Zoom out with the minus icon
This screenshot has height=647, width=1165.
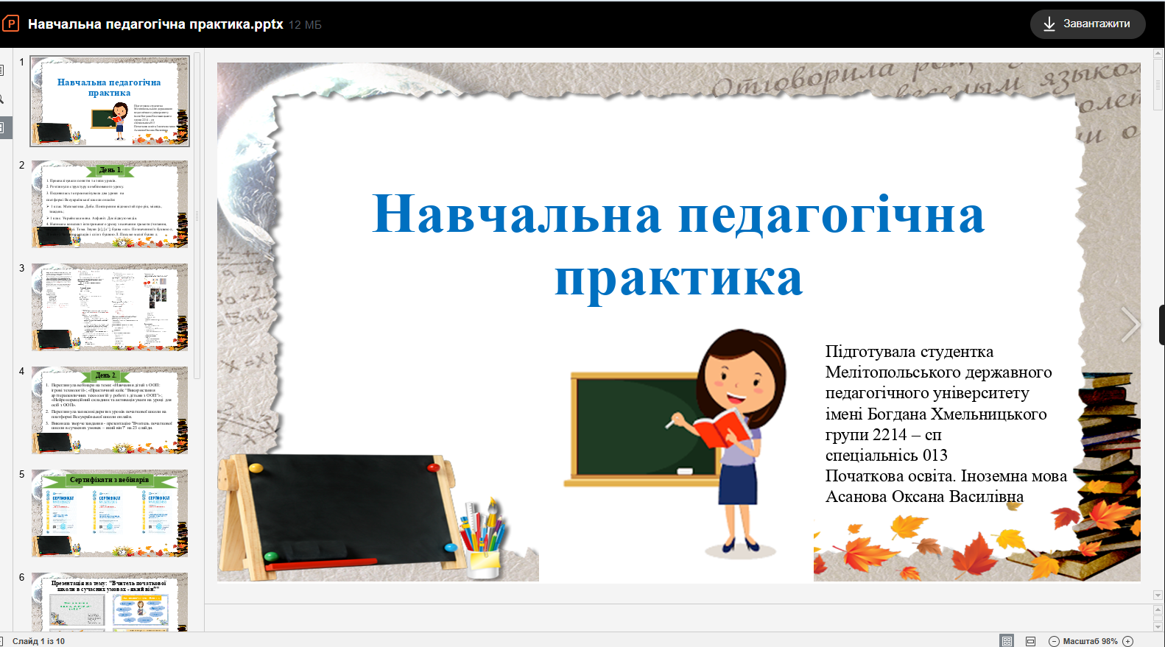tap(1054, 641)
